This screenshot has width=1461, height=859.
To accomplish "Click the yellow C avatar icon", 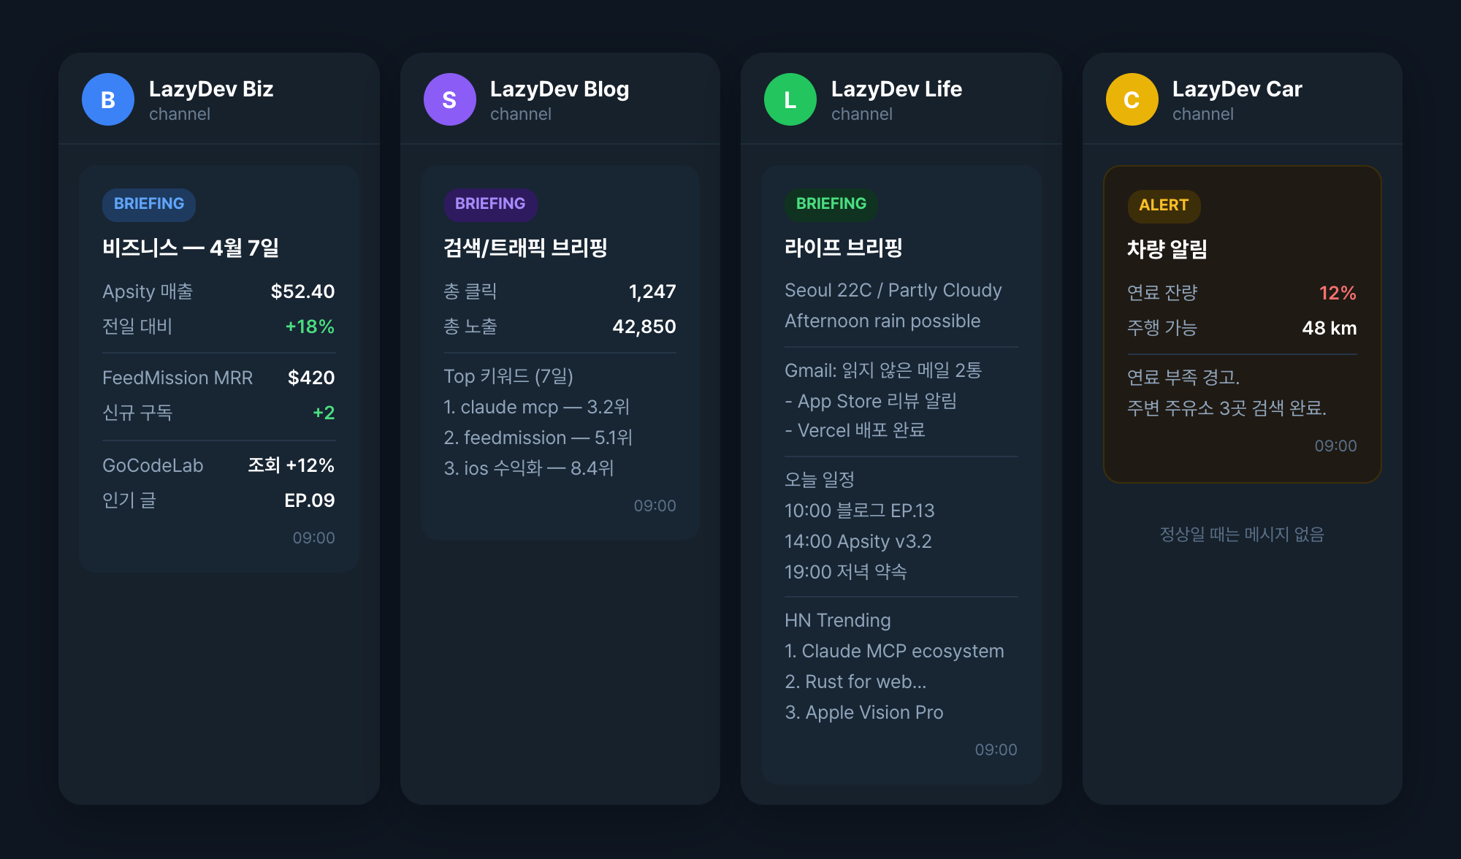I will pyautogui.click(x=1132, y=99).
